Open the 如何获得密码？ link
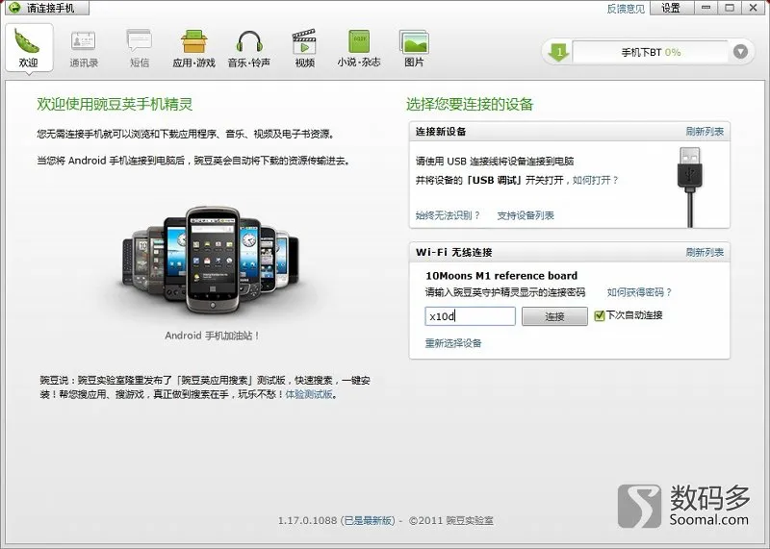The image size is (770, 549). 639,292
